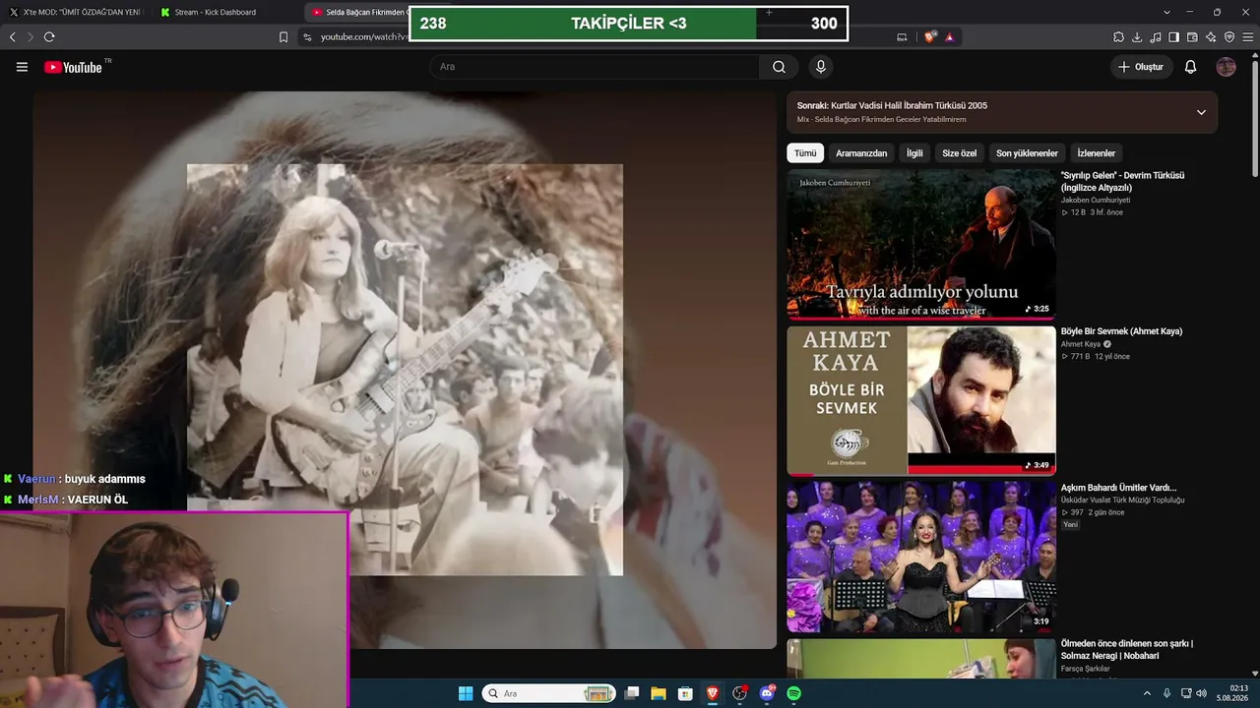The height and width of the screenshot is (708, 1260).
Task: Select the İzlenenler filter chip
Action: pos(1097,153)
